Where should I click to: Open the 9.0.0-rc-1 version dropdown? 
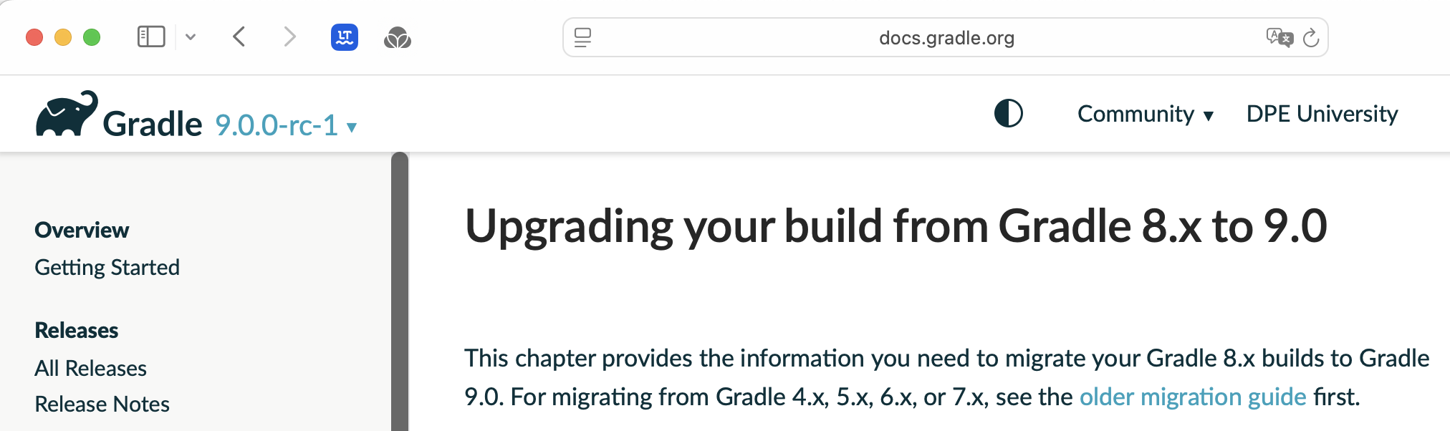coord(286,125)
